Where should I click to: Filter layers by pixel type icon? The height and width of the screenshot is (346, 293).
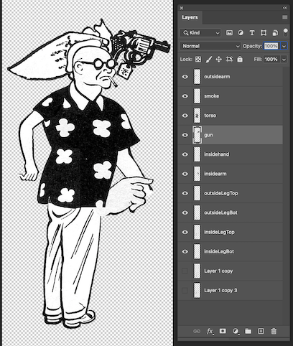point(229,33)
